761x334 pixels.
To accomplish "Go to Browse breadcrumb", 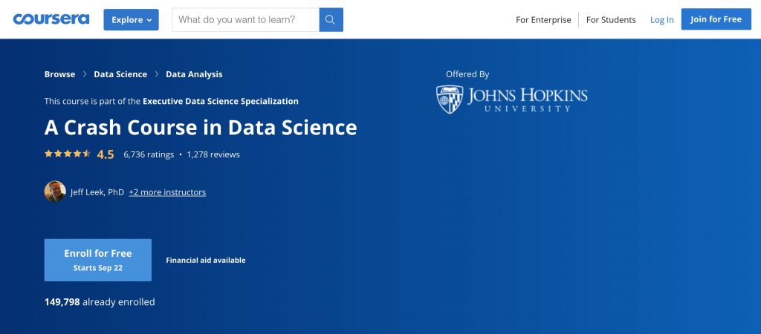I will coord(59,74).
